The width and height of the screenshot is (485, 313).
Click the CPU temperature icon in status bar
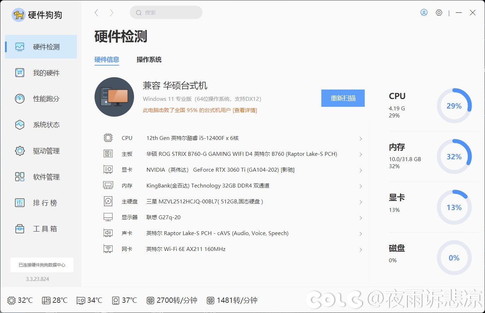click(11, 300)
